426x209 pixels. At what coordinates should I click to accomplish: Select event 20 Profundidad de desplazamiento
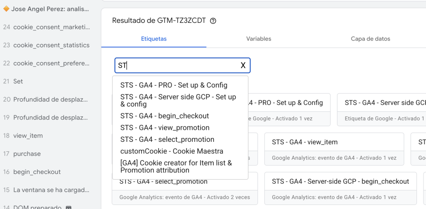tap(45, 100)
